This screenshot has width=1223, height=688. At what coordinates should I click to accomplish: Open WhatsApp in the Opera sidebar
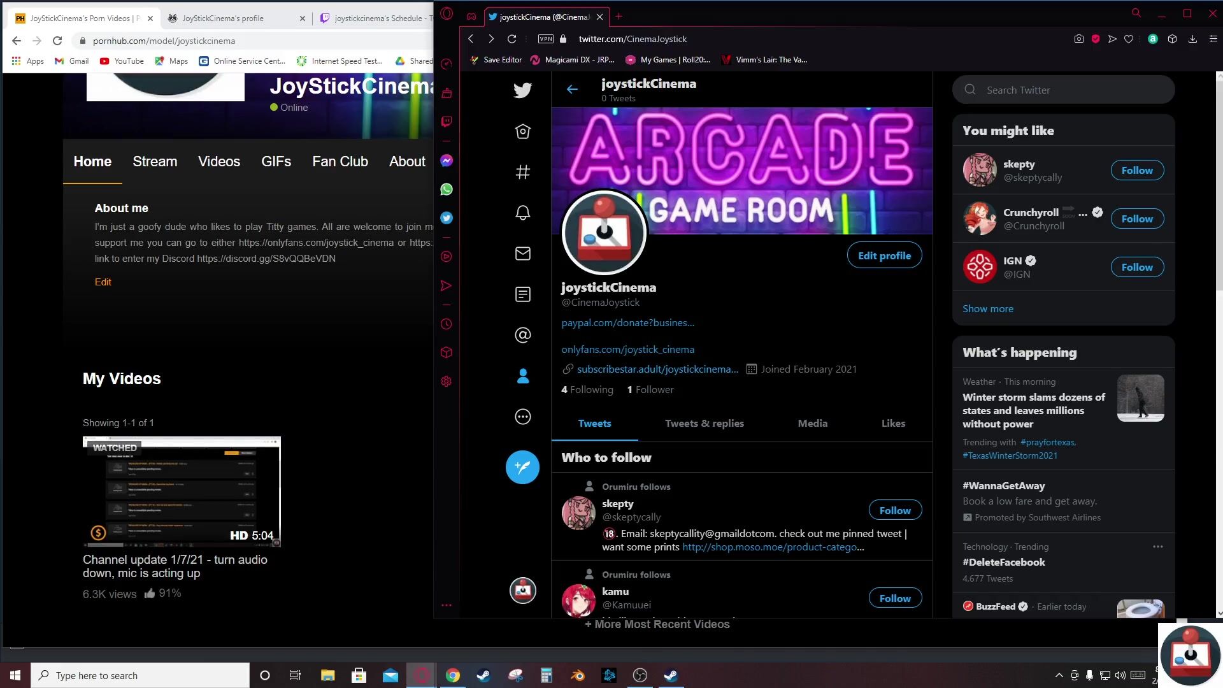[447, 189]
